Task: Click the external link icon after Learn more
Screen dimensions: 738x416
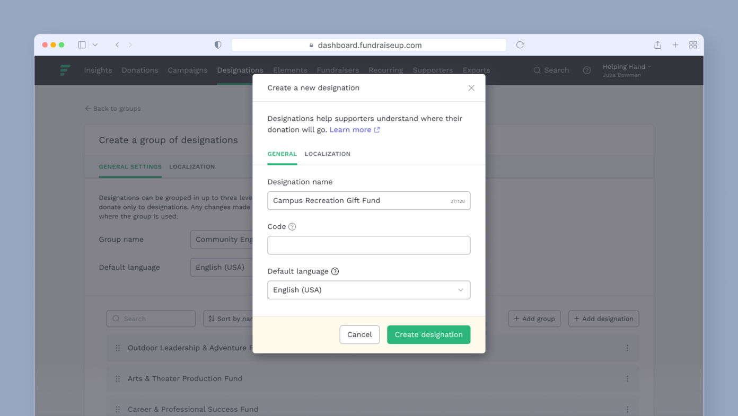Action: 377,129
